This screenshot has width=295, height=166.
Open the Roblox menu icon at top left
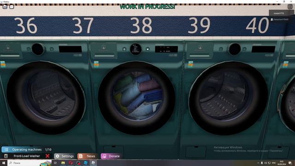[x=5, y=7]
